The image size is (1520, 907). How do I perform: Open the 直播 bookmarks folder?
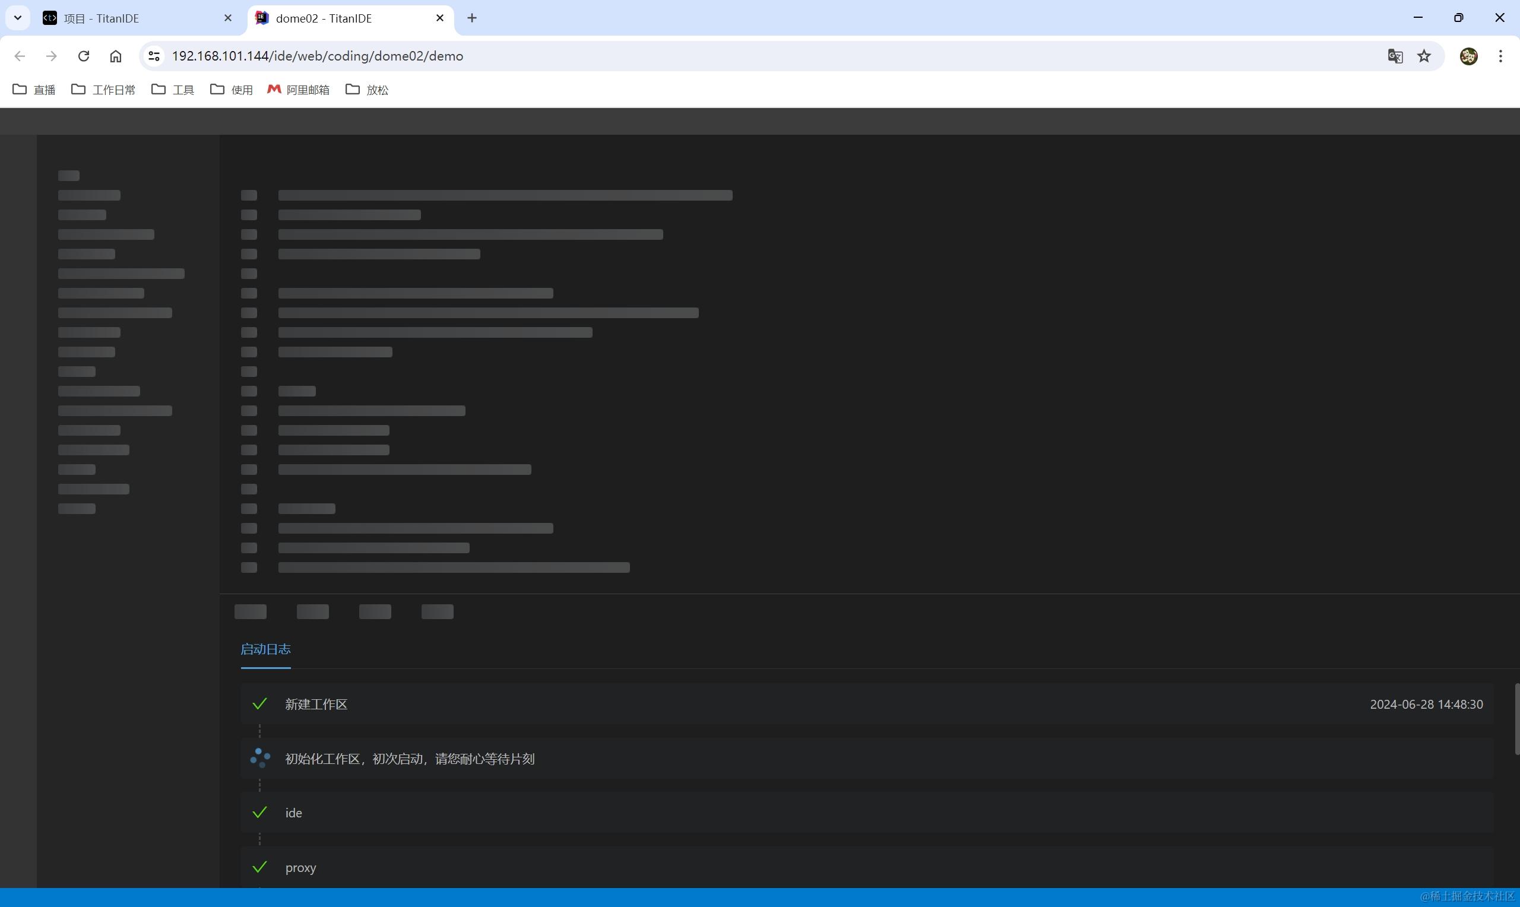[34, 90]
